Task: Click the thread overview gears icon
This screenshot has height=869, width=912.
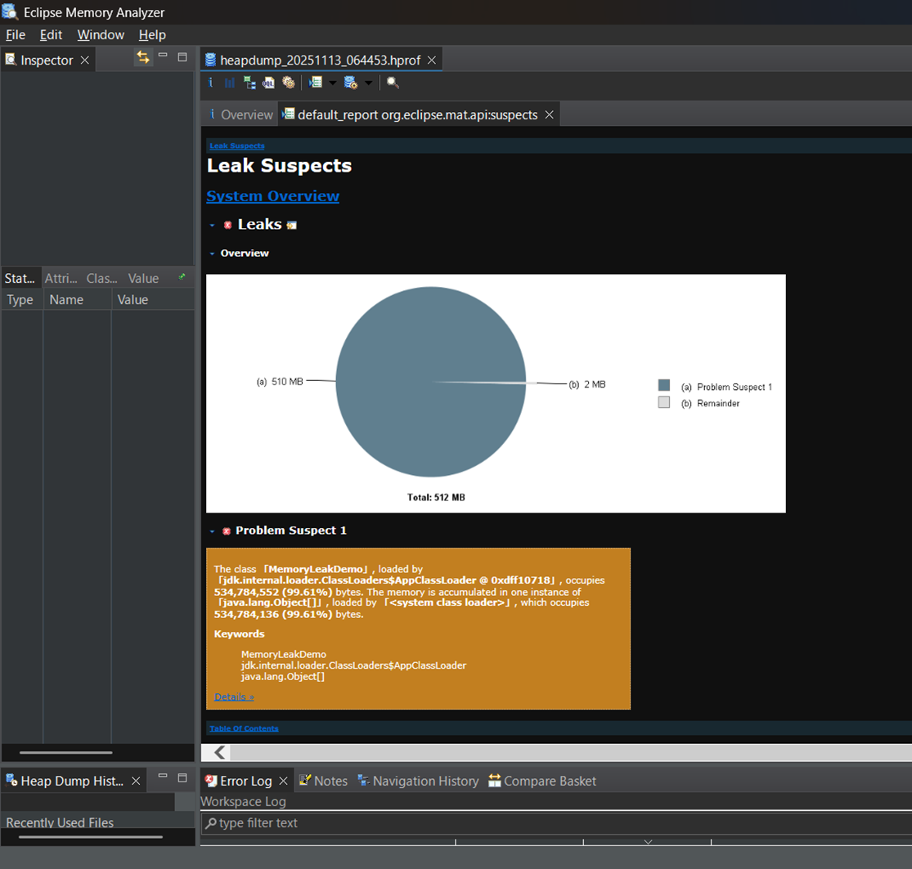Action: [x=288, y=83]
